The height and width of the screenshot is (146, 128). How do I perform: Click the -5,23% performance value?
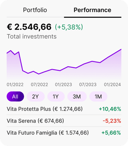pyautogui.click(x=112, y=121)
